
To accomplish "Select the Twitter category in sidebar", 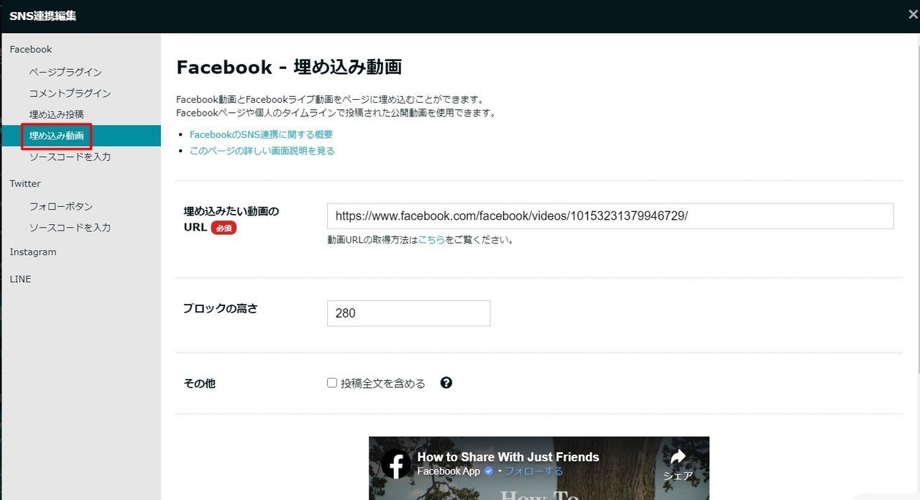I will 25,184.
